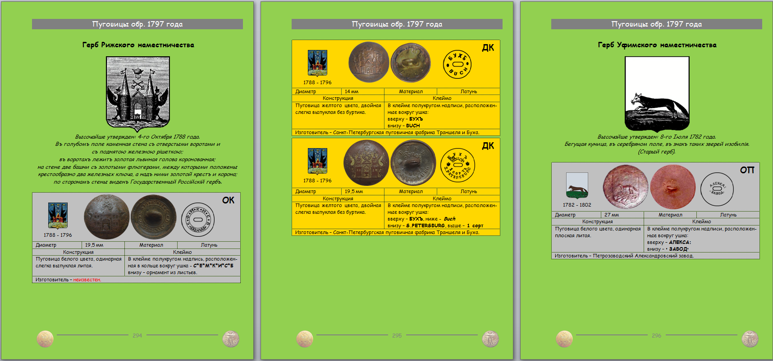This screenshot has height=361, width=773.
Task: Click the small colored Ufa crest dated 1782 - 1802
Action: tap(577, 185)
